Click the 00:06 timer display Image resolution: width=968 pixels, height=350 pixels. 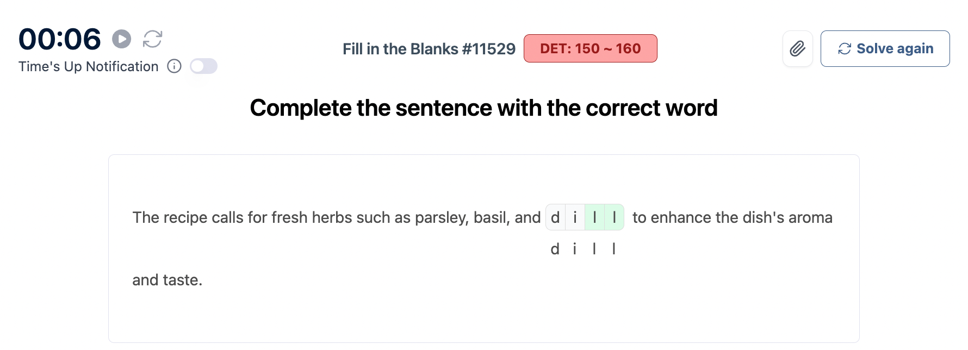60,39
